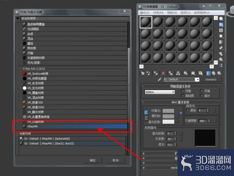Open the 模式(D) menu
234x176 pixels.
(x=145, y=13)
